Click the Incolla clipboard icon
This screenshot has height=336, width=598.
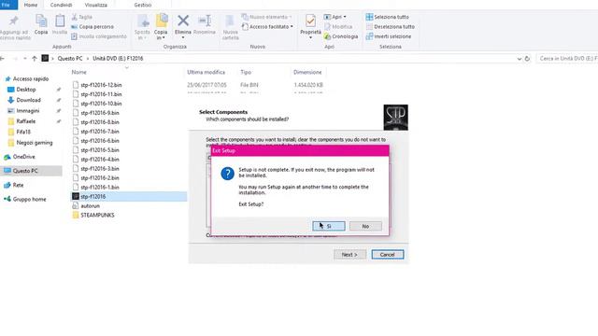point(60,21)
